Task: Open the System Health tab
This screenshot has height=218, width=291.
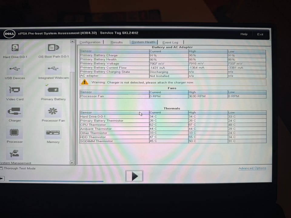Action: tap(143, 42)
